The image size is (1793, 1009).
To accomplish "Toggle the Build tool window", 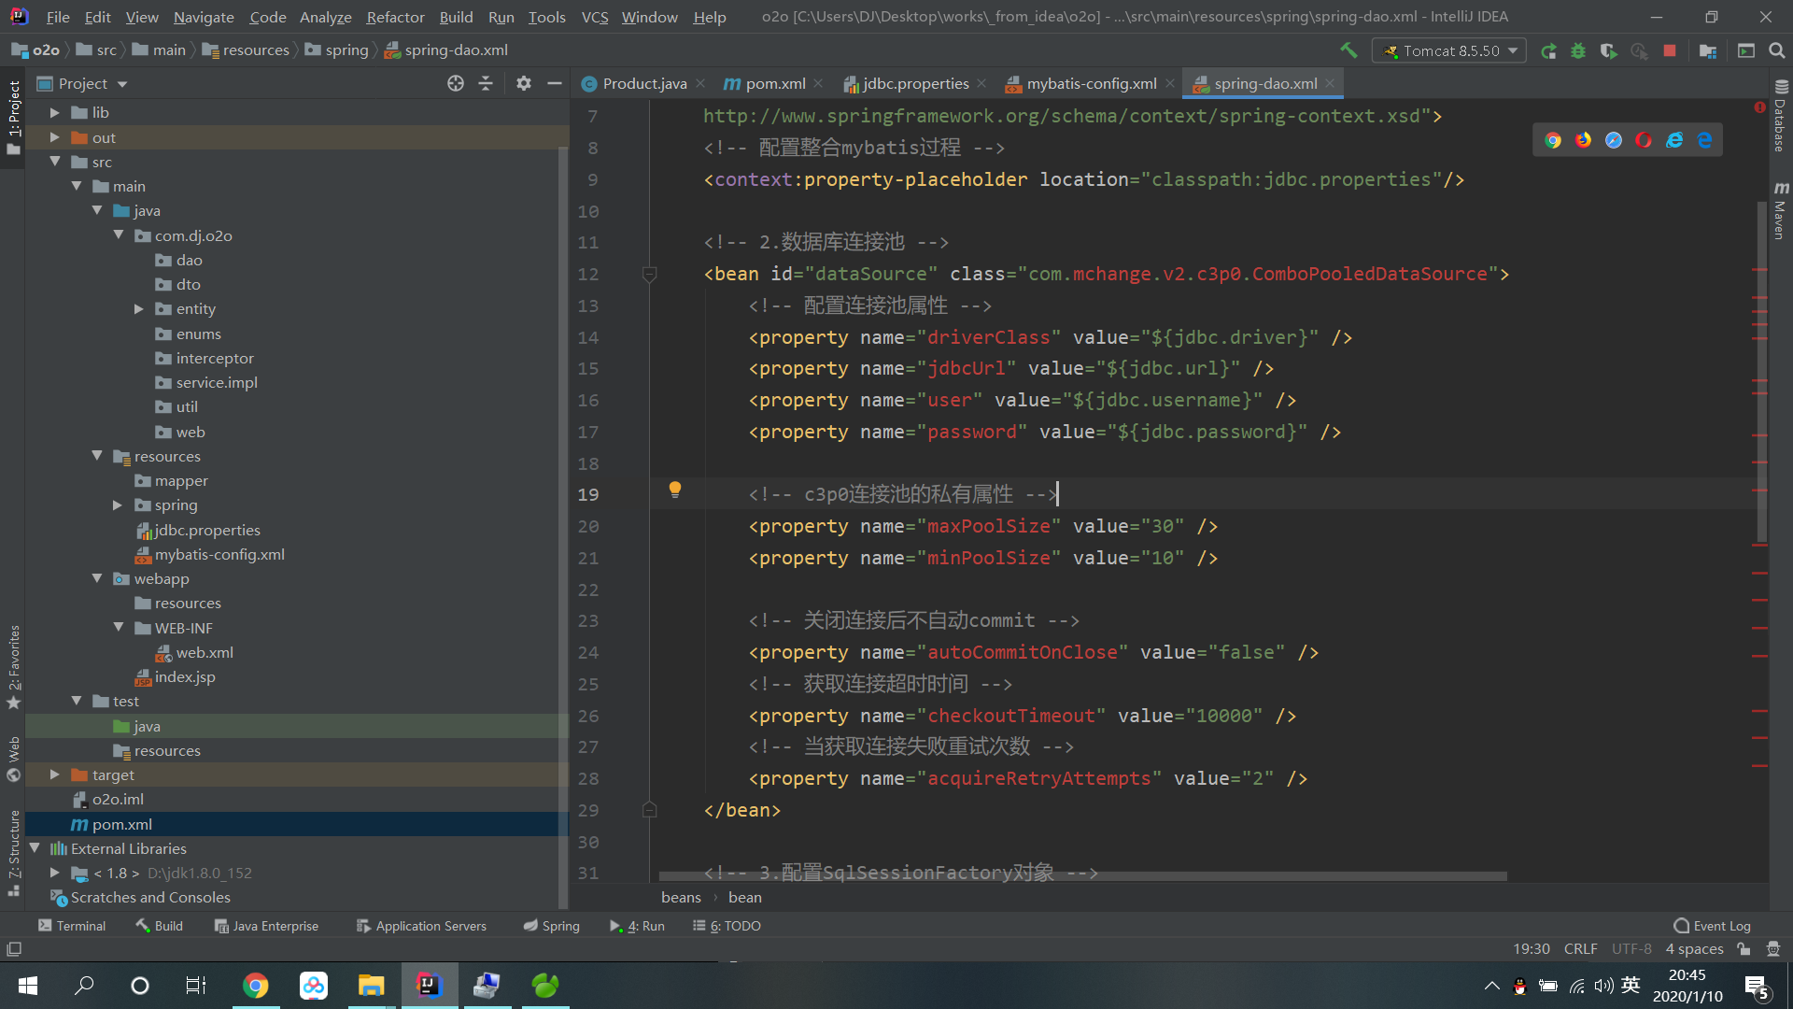I will point(160,926).
